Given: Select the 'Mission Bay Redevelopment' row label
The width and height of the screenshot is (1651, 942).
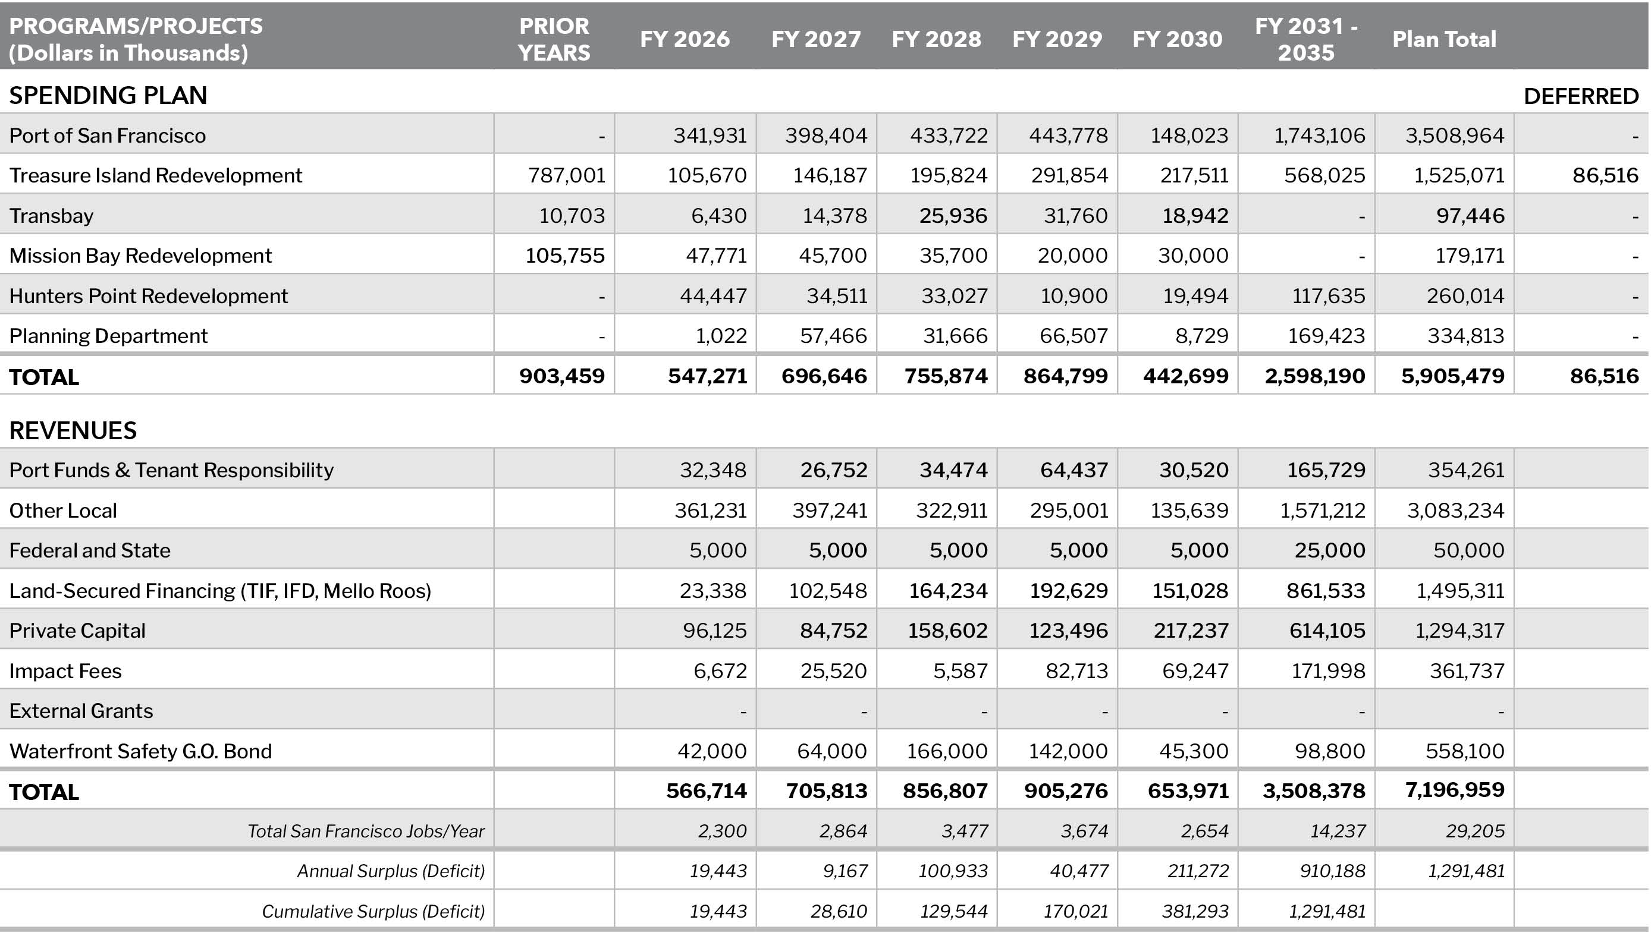Looking at the screenshot, I should [x=140, y=256].
